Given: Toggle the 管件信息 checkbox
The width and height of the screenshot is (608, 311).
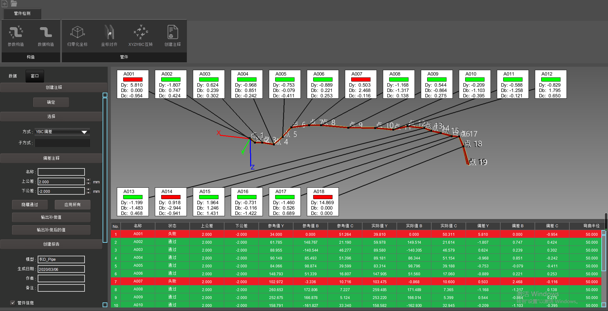Looking at the screenshot, I should click(13, 303).
